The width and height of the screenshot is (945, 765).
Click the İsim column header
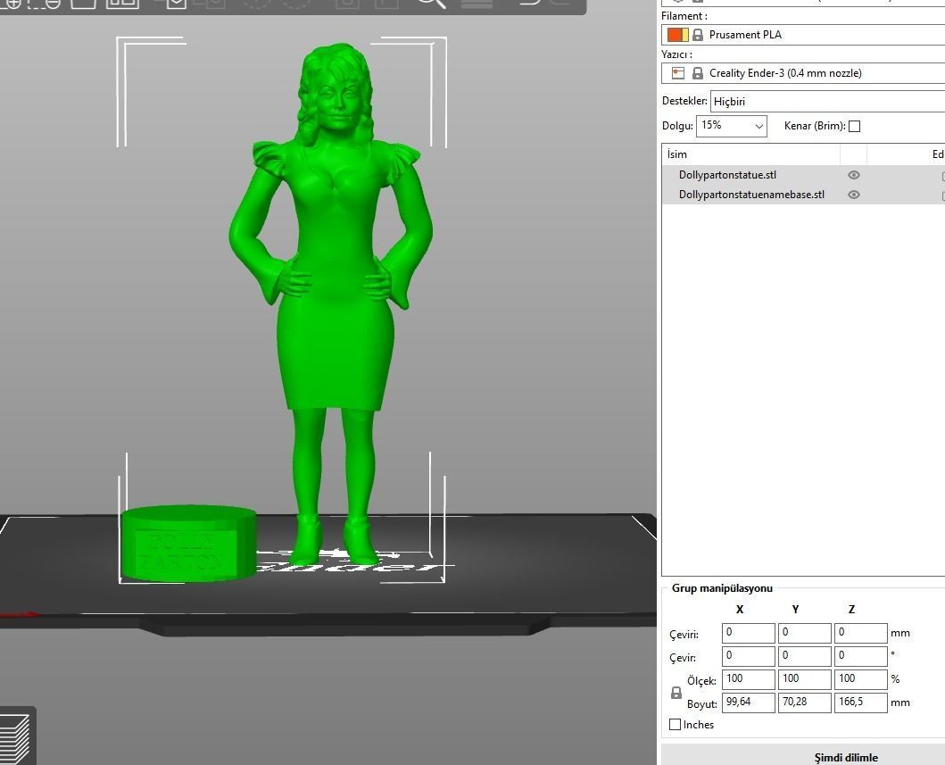pyautogui.click(x=750, y=154)
